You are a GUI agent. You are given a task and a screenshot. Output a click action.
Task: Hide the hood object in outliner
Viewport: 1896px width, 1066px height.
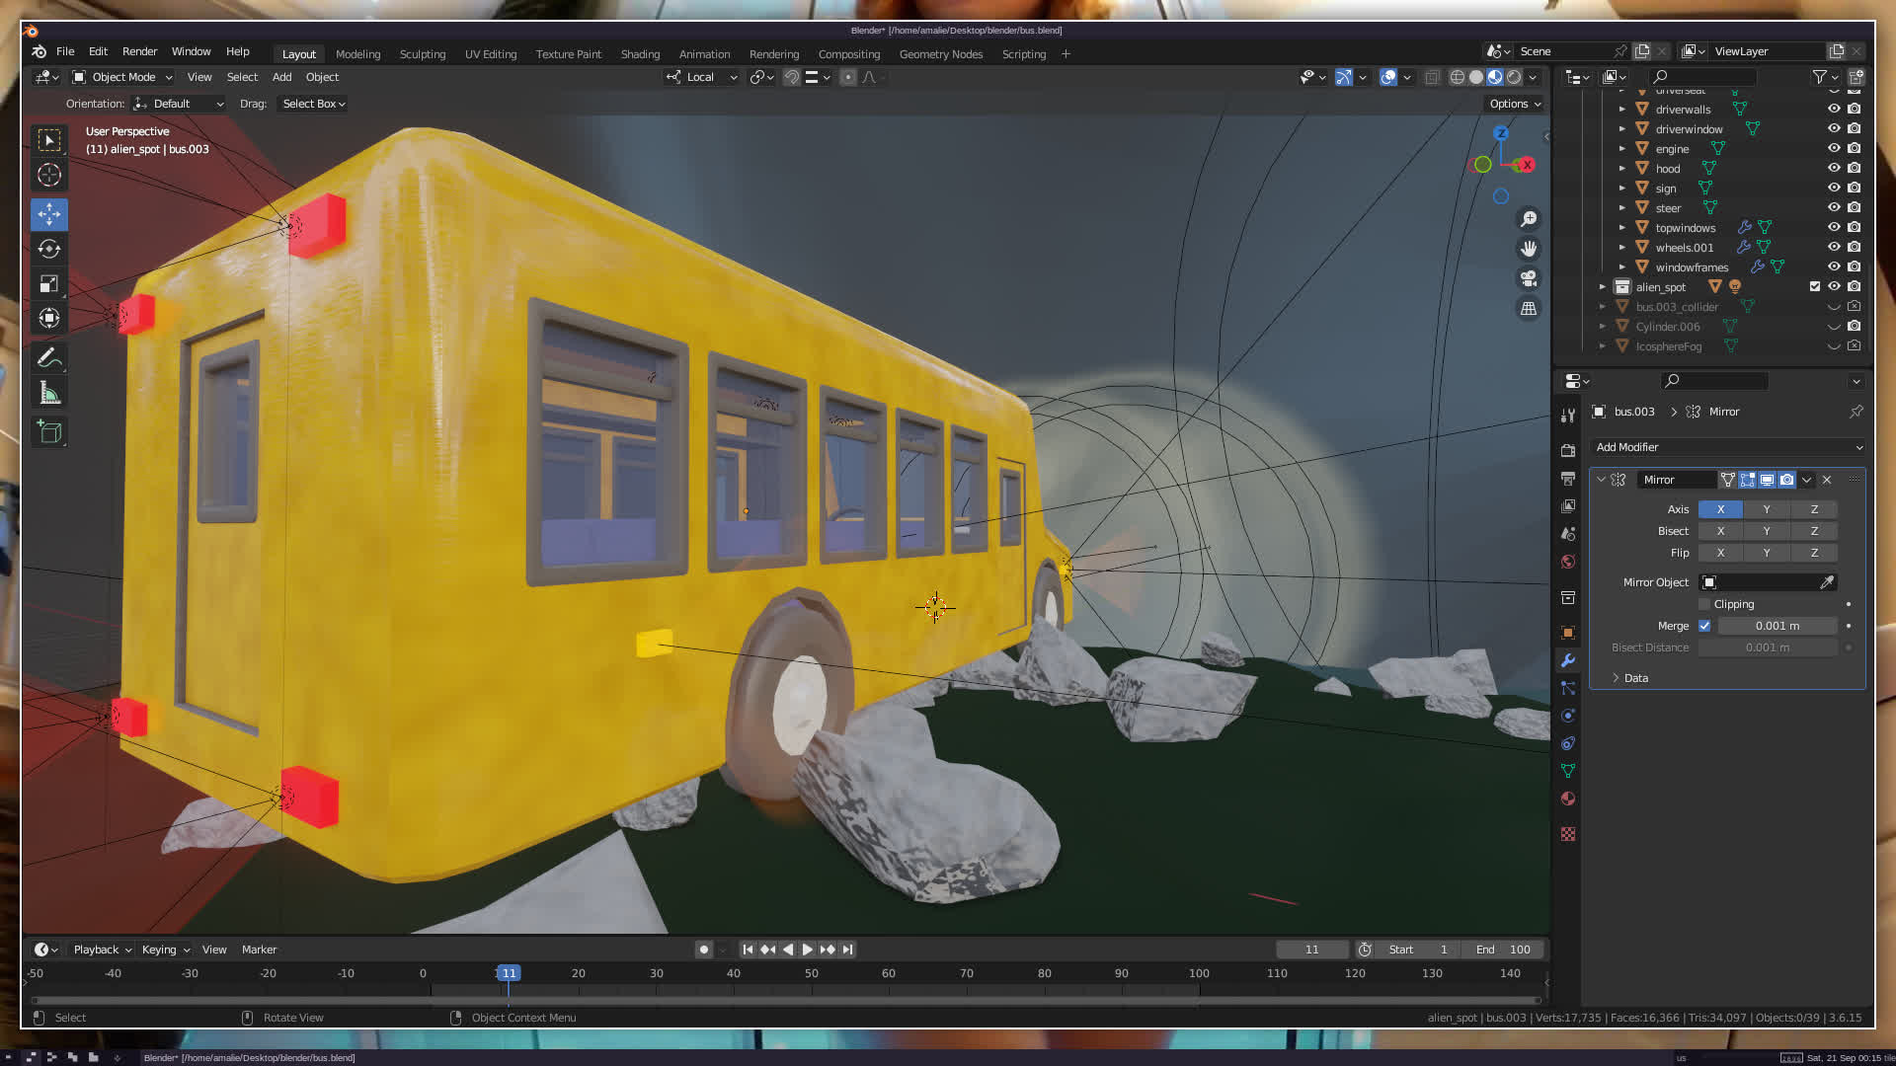click(x=1834, y=168)
